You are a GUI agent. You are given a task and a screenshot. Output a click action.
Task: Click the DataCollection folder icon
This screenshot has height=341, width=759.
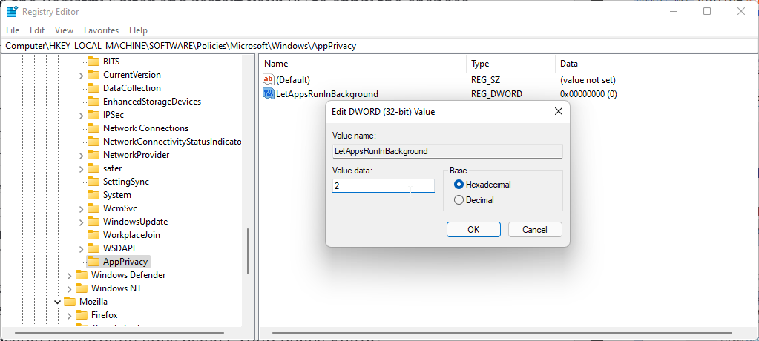click(93, 88)
